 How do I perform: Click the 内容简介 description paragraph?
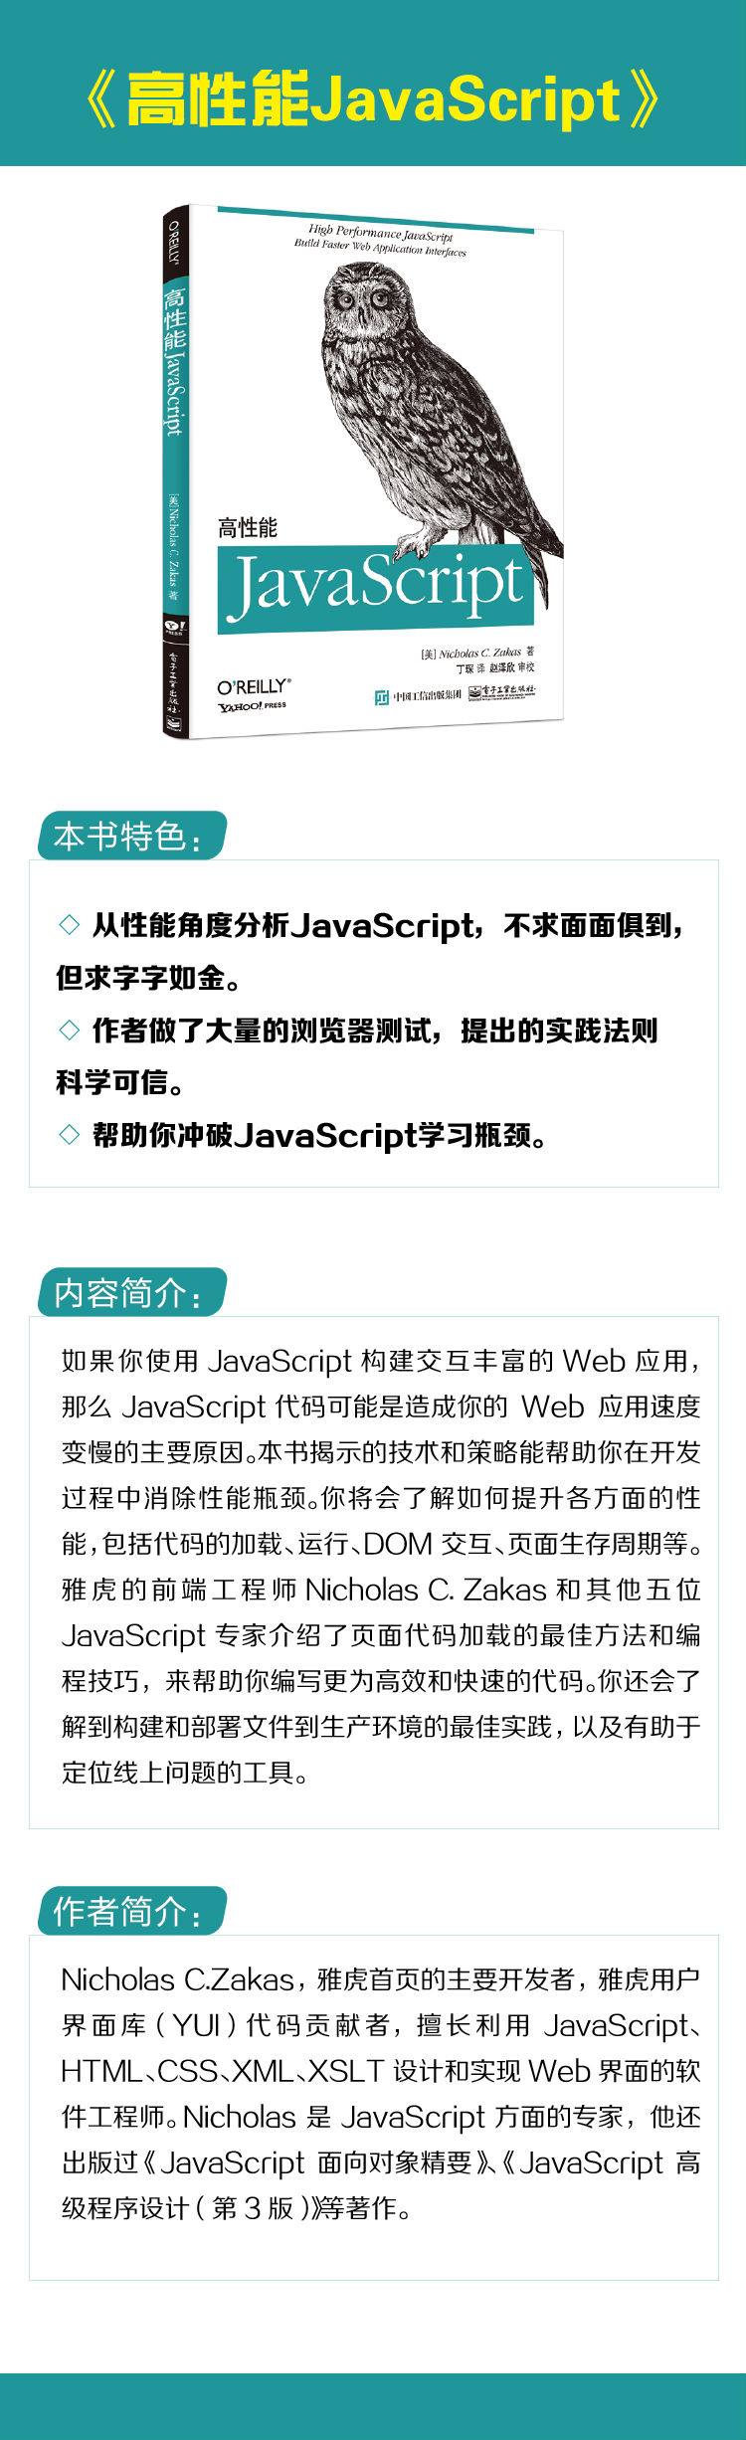381,1567
